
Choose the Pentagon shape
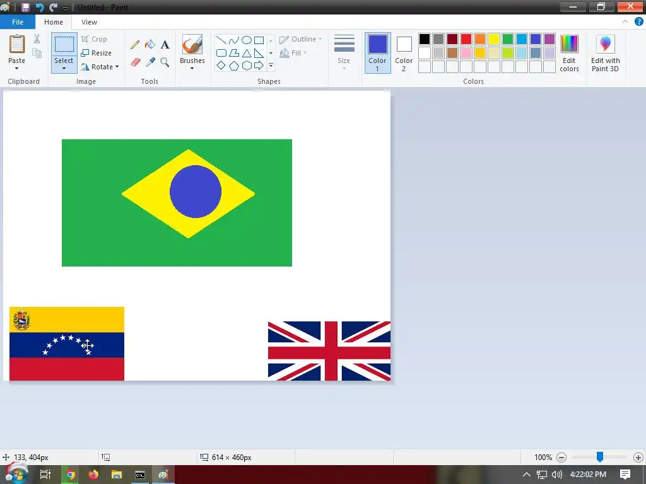[233, 66]
